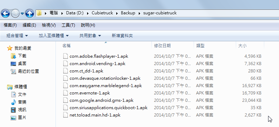The image size is (279, 127).
Task: Open the 工具(T) menu
Action: pyautogui.click(x=68, y=25)
